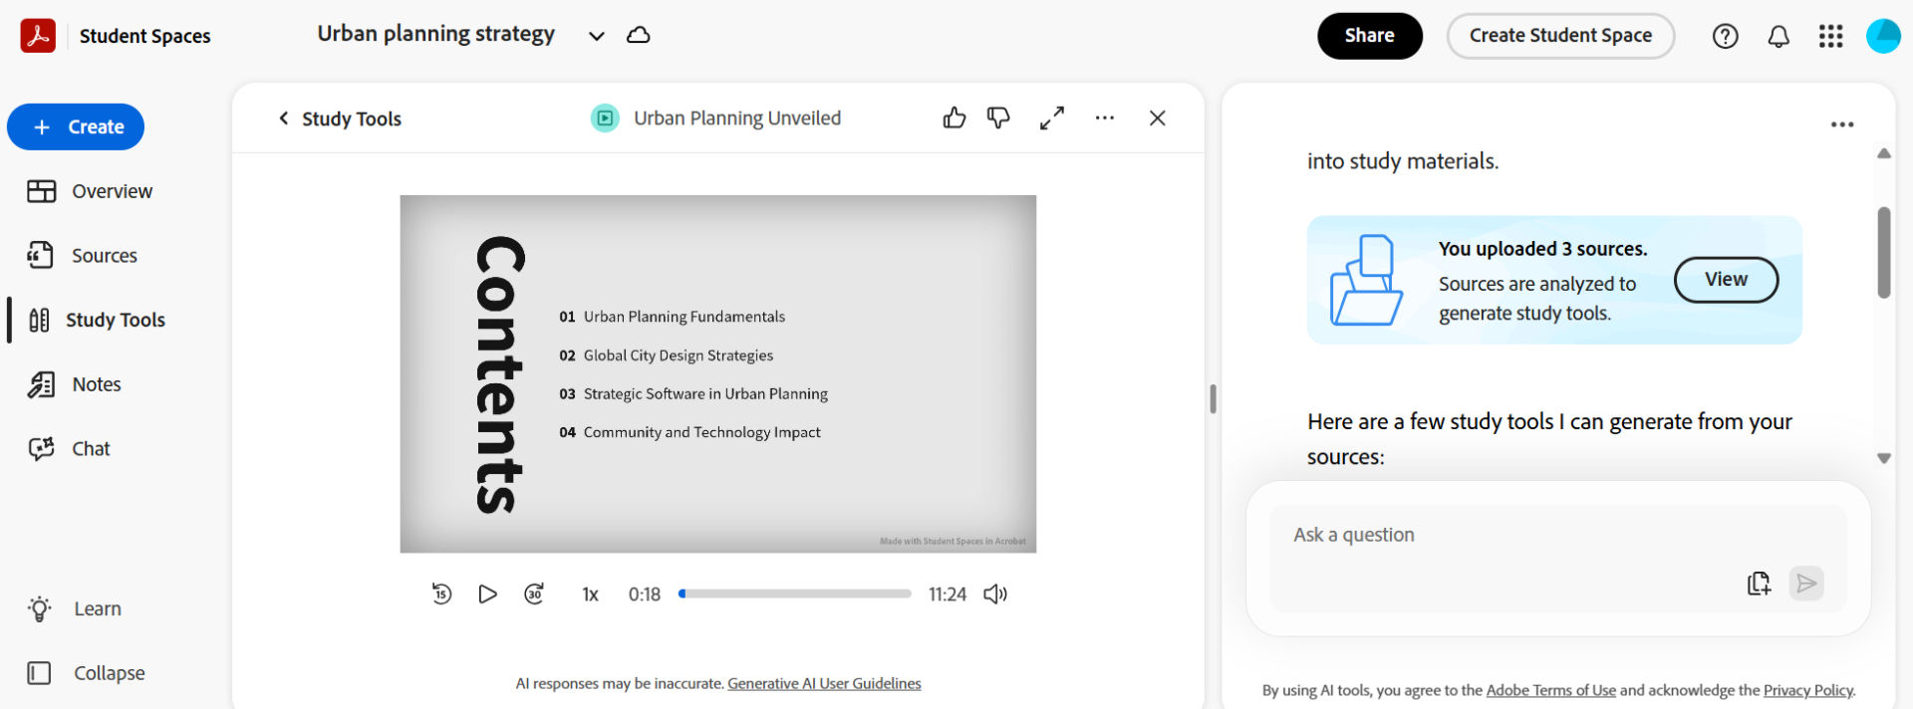The height and width of the screenshot is (709, 1913).
Task: Click the Share button
Action: point(1370,36)
